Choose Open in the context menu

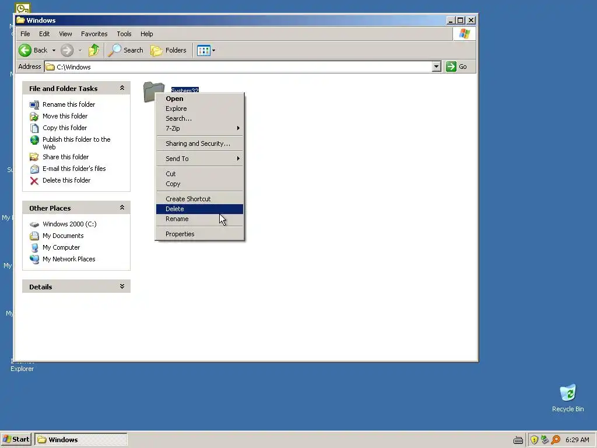pos(199,99)
